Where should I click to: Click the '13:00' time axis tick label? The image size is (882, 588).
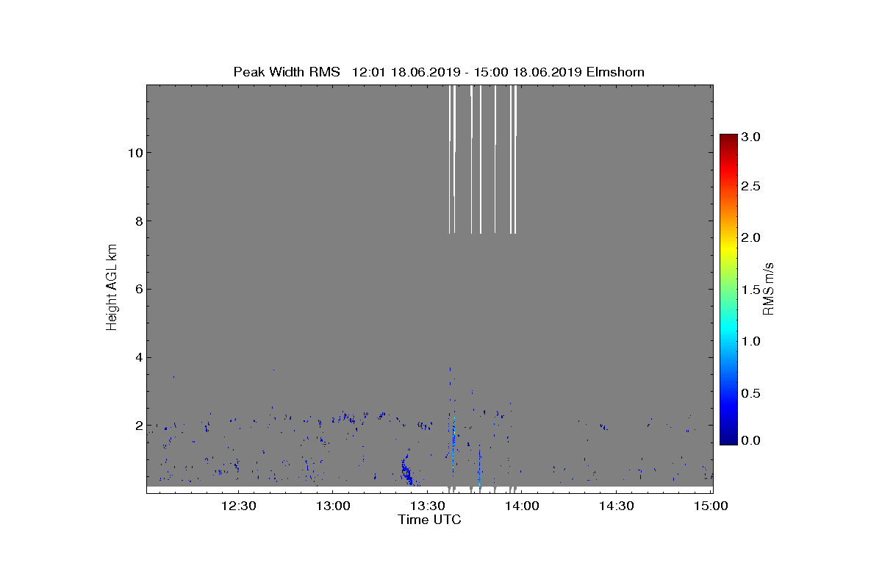[x=332, y=506]
